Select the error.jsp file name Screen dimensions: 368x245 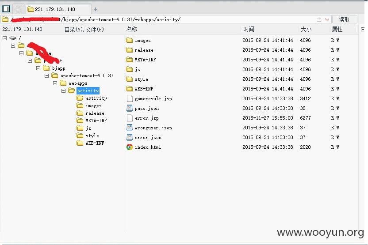click(x=147, y=118)
